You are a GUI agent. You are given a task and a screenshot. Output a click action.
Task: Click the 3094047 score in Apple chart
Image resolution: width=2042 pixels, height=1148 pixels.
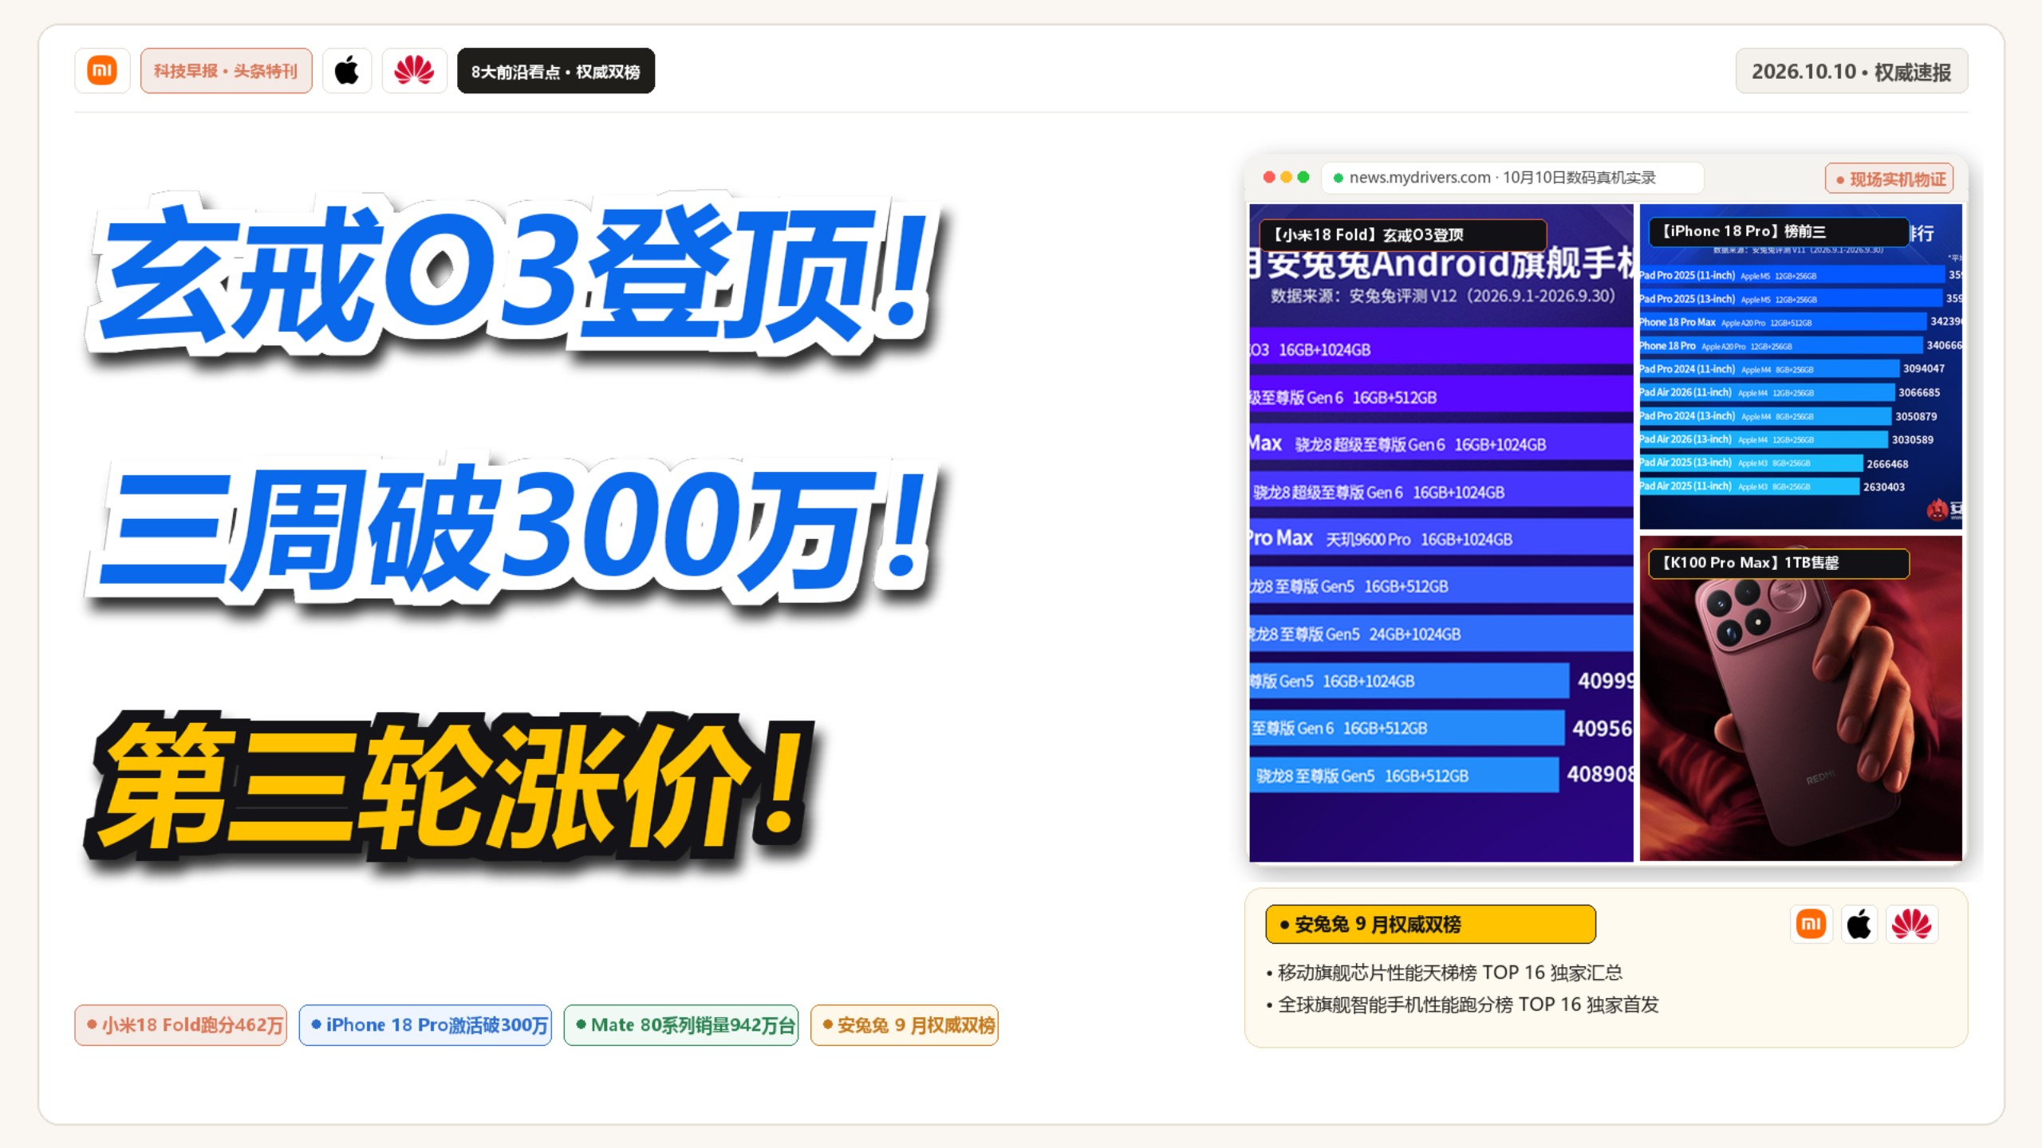[1923, 368]
